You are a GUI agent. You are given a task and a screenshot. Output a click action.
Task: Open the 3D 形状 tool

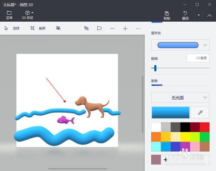[x=28, y=15]
